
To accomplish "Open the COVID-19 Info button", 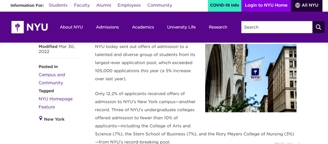I will pos(224,6).
